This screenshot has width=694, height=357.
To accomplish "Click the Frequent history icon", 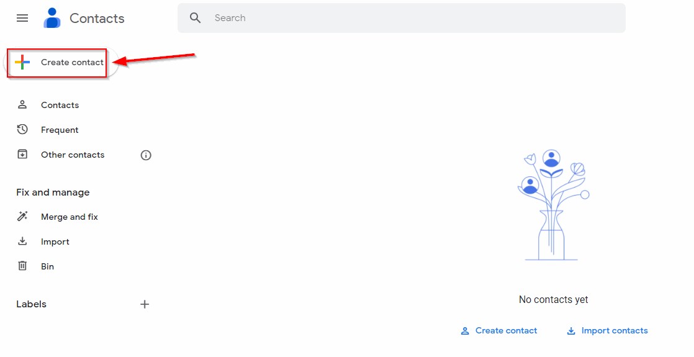I will point(22,130).
